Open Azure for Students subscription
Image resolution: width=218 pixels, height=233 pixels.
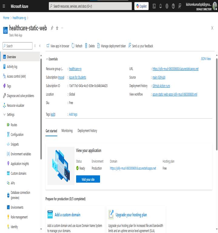tap(78, 77)
